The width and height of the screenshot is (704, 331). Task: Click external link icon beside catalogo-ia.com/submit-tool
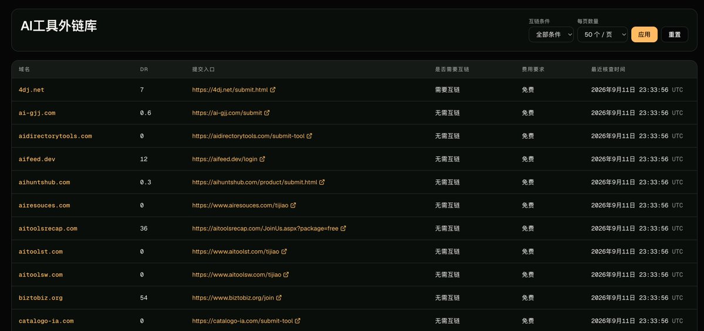pos(298,320)
